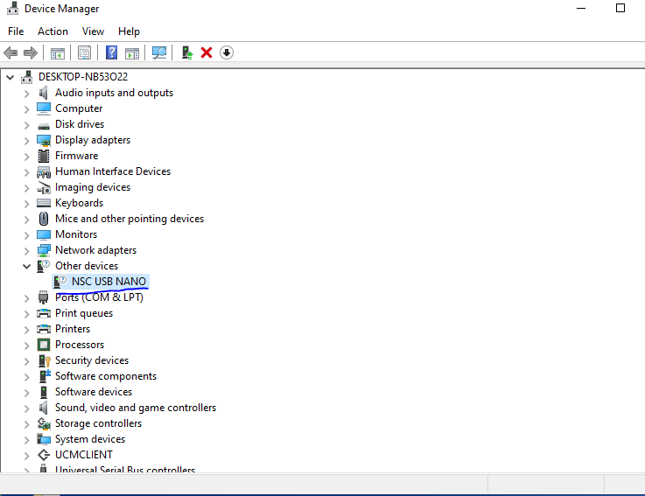Click the Security devices key icon
Screen dimensions: 645x496
coord(44,360)
